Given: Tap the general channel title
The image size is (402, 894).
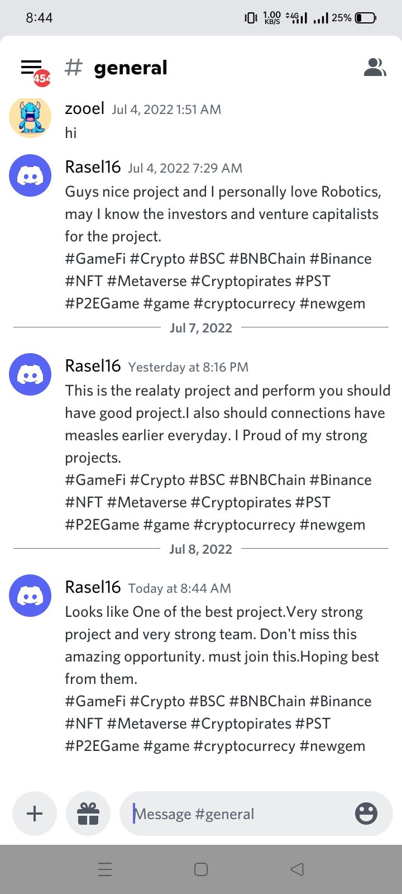Looking at the screenshot, I should 131,68.
